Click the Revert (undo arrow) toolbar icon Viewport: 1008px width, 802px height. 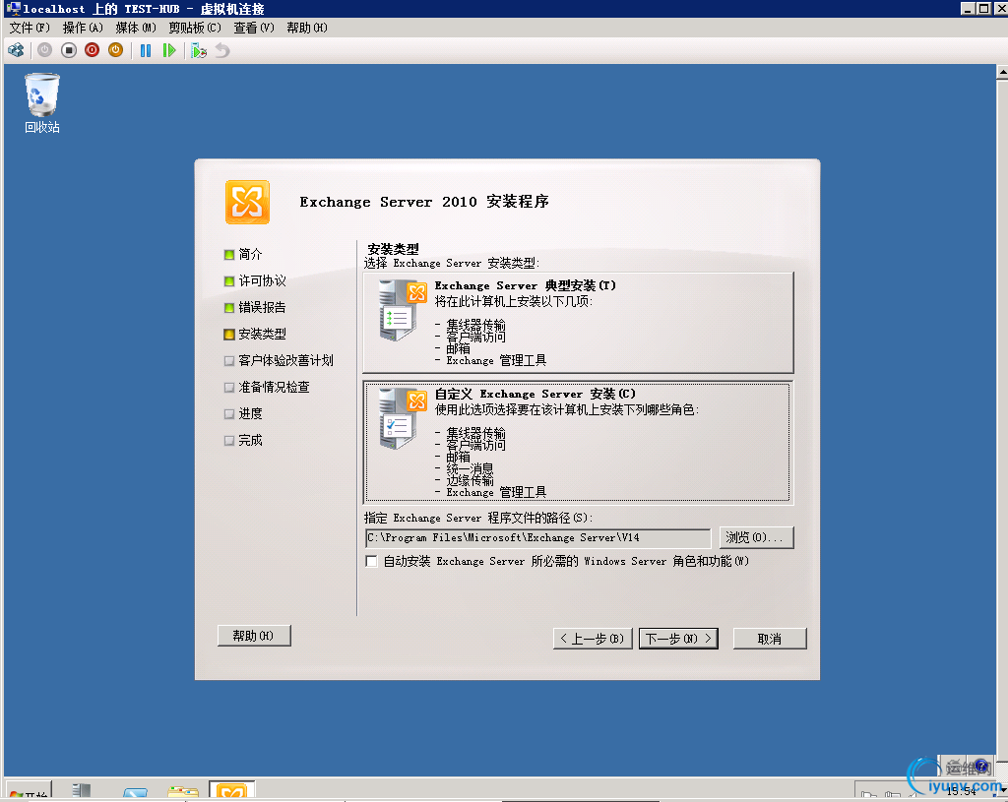pyautogui.click(x=222, y=50)
